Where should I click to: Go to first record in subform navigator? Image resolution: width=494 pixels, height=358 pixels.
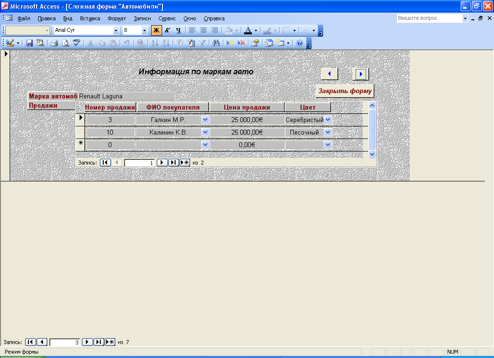(x=105, y=163)
